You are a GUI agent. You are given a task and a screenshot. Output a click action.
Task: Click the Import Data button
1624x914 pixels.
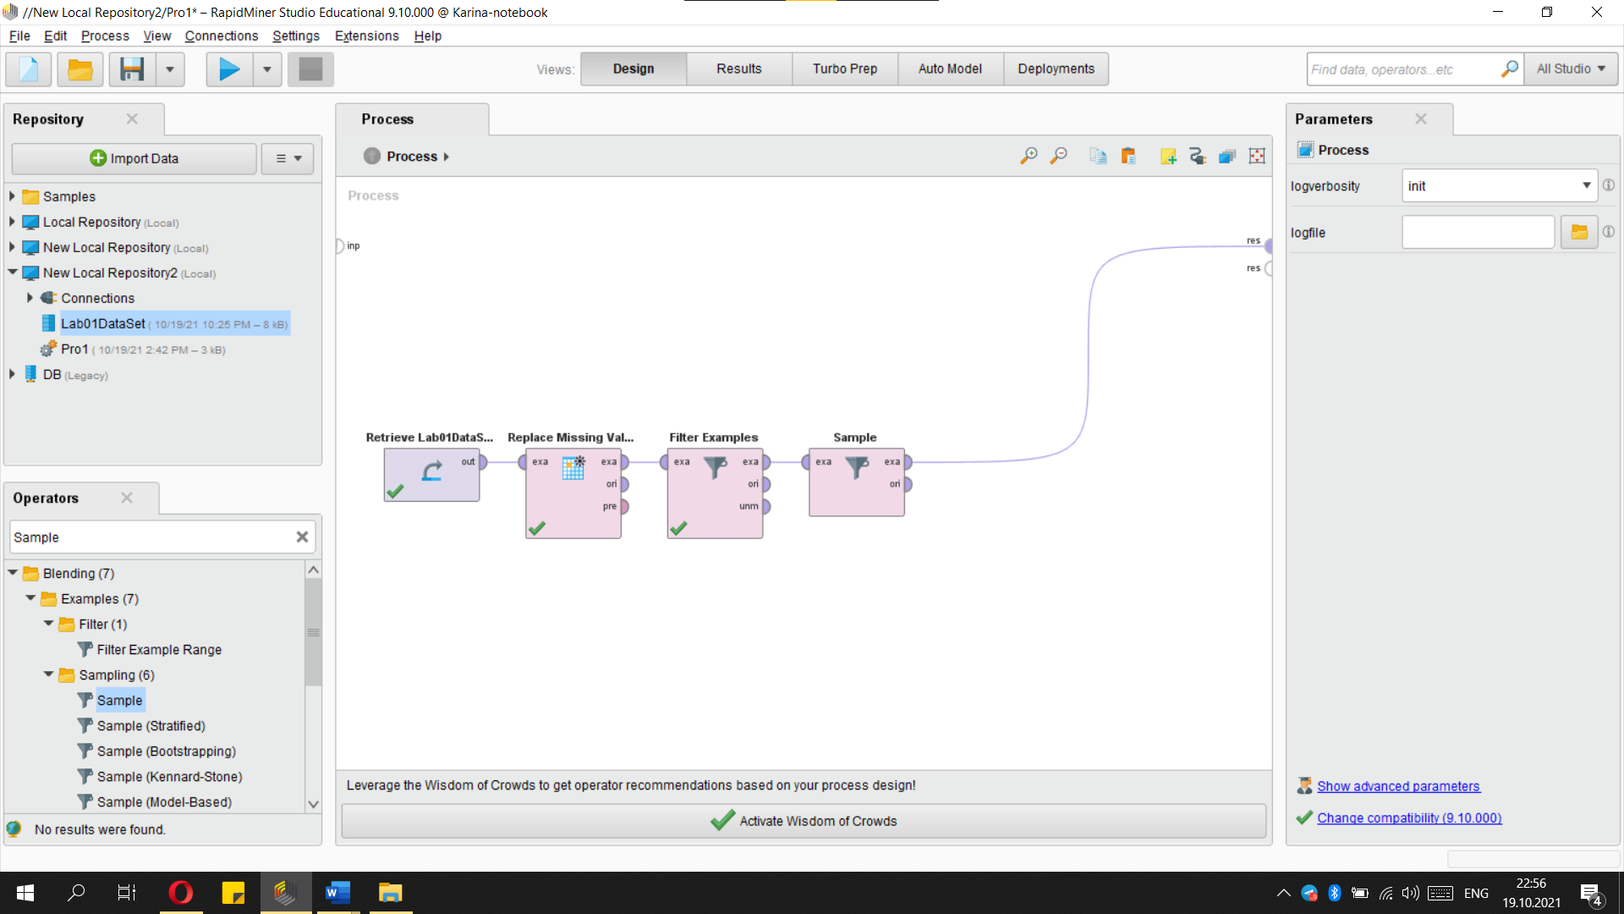[134, 158]
